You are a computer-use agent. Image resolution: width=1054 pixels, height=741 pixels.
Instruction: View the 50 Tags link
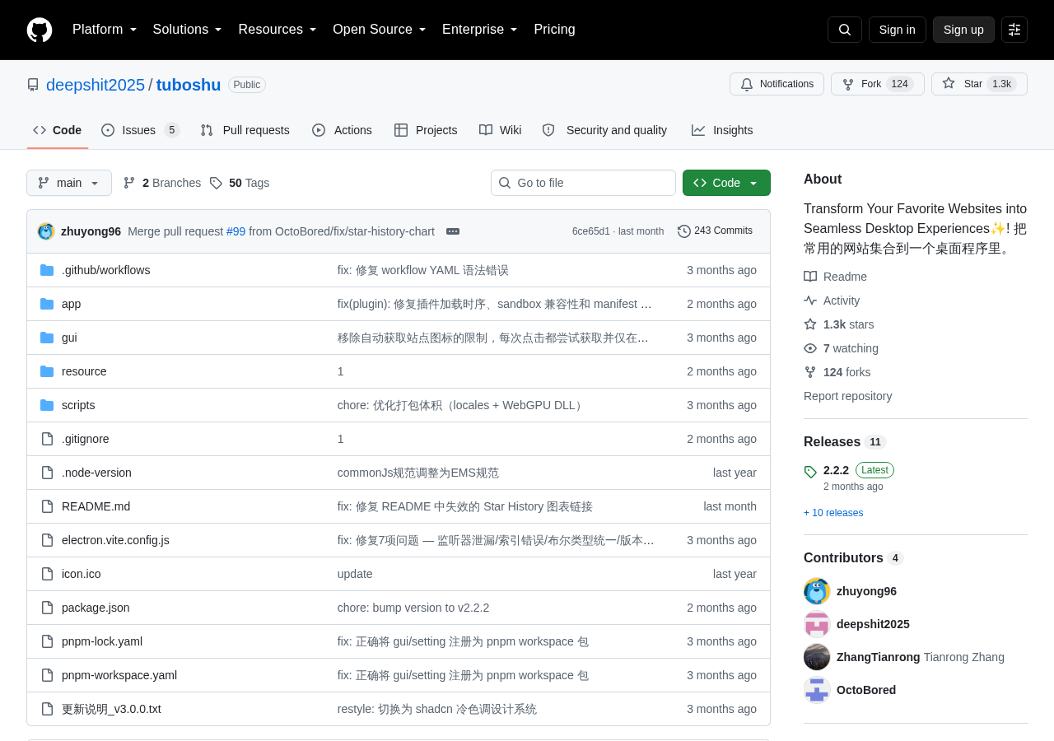coord(240,183)
